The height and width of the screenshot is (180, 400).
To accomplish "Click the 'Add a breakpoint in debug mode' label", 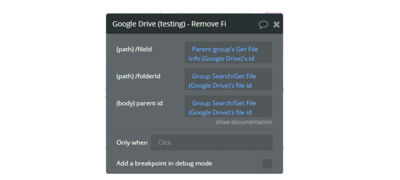I will 164,163.
